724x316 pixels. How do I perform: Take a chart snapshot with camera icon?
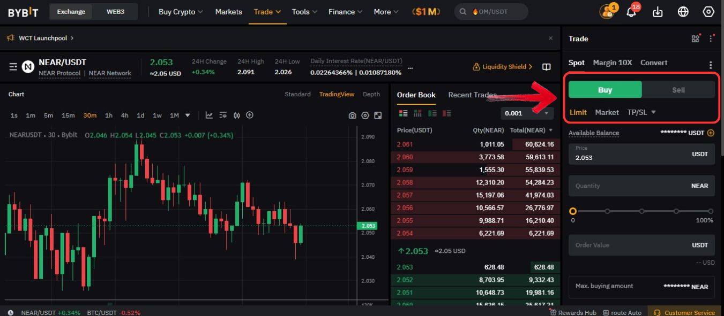tap(352, 115)
